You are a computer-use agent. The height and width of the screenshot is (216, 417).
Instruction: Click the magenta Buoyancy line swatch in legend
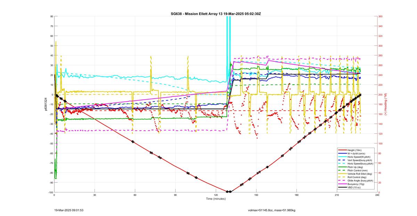click(342, 184)
